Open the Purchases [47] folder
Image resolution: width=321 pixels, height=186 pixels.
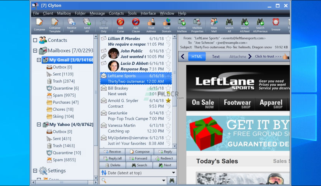coord(63,102)
